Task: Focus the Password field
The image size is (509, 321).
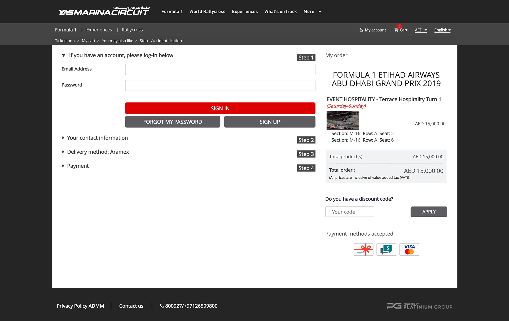Action: tap(220, 85)
